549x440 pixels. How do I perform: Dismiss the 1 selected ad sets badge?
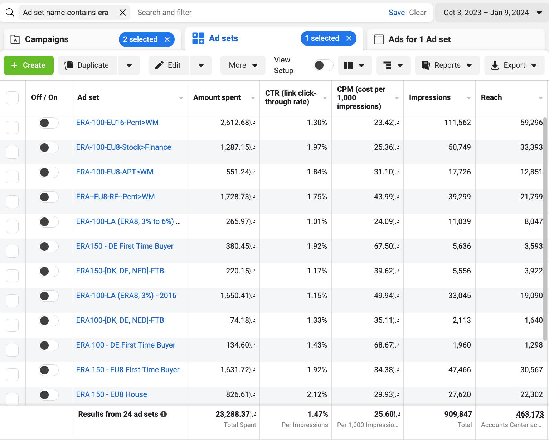pyautogui.click(x=349, y=38)
